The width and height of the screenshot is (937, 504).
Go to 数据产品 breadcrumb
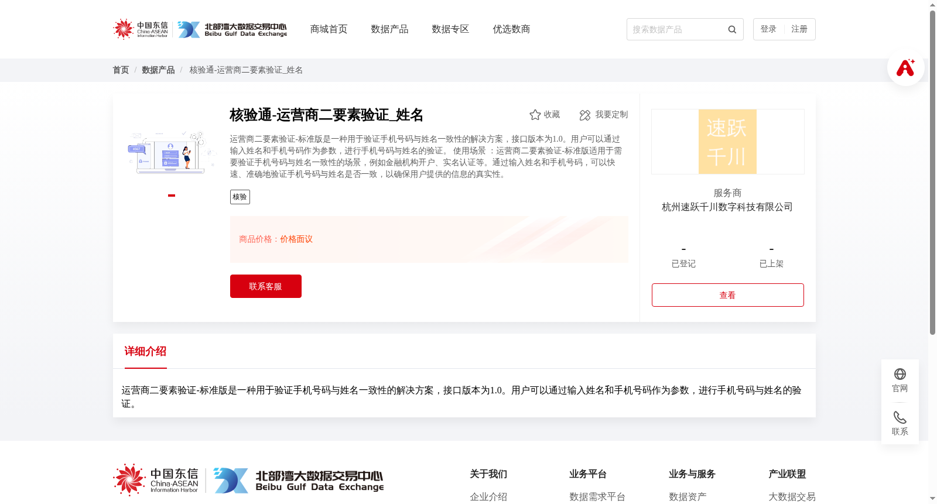pyautogui.click(x=158, y=70)
